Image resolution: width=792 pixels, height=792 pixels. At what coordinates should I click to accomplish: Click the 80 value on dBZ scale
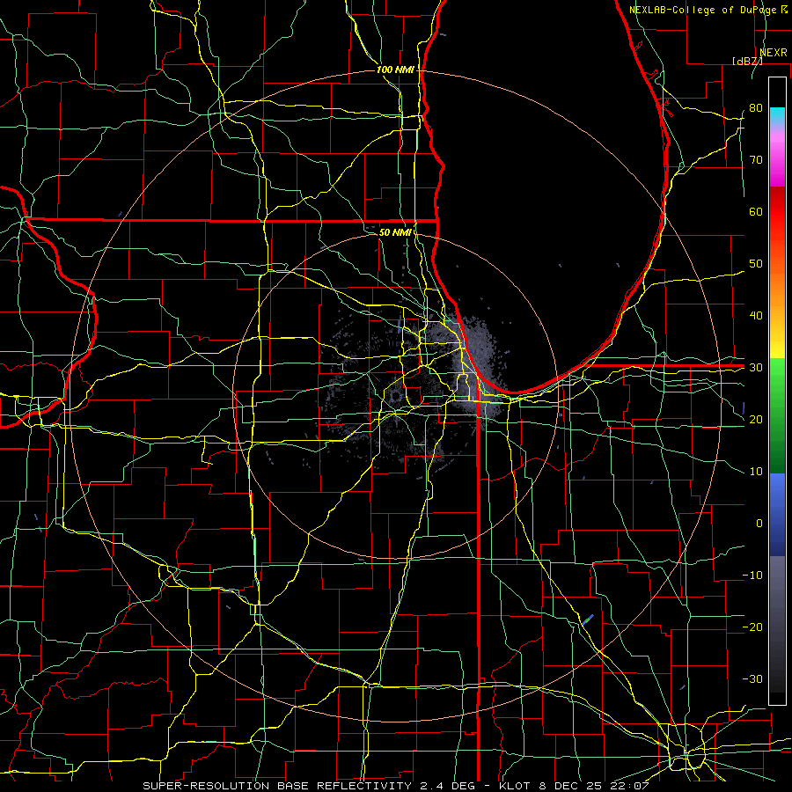[x=756, y=107]
